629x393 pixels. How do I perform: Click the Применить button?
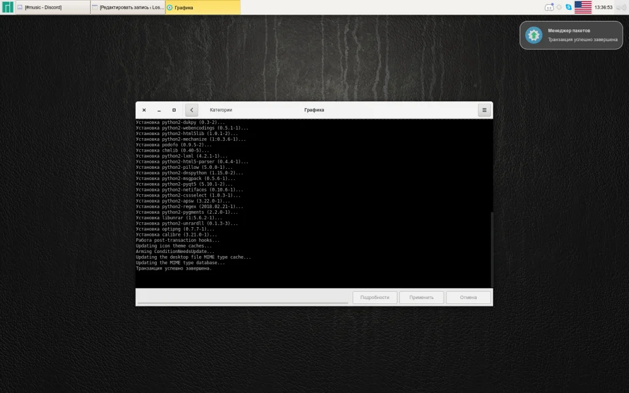click(421, 298)
